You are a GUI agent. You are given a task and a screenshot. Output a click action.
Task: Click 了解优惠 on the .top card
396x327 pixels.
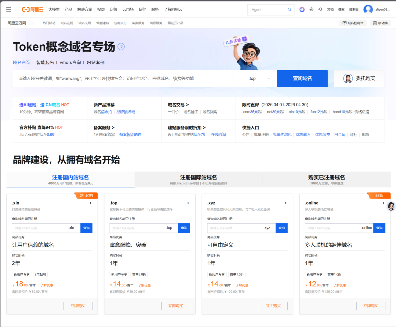coord(144,285)
